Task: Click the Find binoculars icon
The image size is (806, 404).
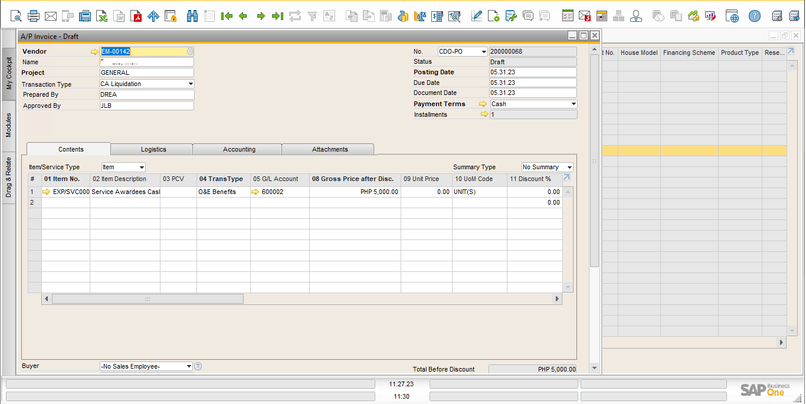Action: point(192,16)
